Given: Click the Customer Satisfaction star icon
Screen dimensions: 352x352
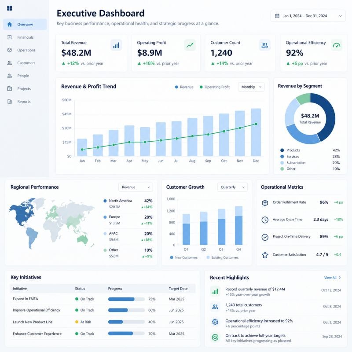Looking at the screenshot, I should pyautogui.click(x=265, y=255).
